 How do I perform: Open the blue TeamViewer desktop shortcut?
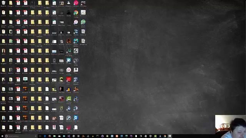pos(76,118)
